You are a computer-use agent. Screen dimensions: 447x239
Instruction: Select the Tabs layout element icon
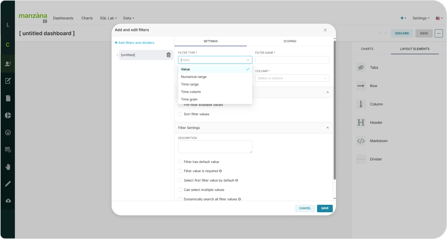pyautogui.click(x=361, y=68)
